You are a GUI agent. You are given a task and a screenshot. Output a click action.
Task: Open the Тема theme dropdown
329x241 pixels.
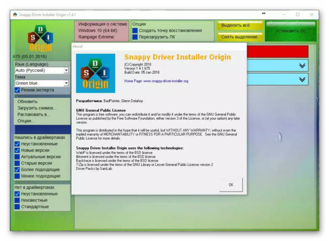(42, 83)
